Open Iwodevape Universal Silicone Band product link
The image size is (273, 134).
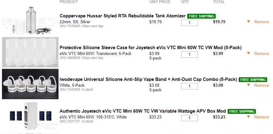(148, 79)
